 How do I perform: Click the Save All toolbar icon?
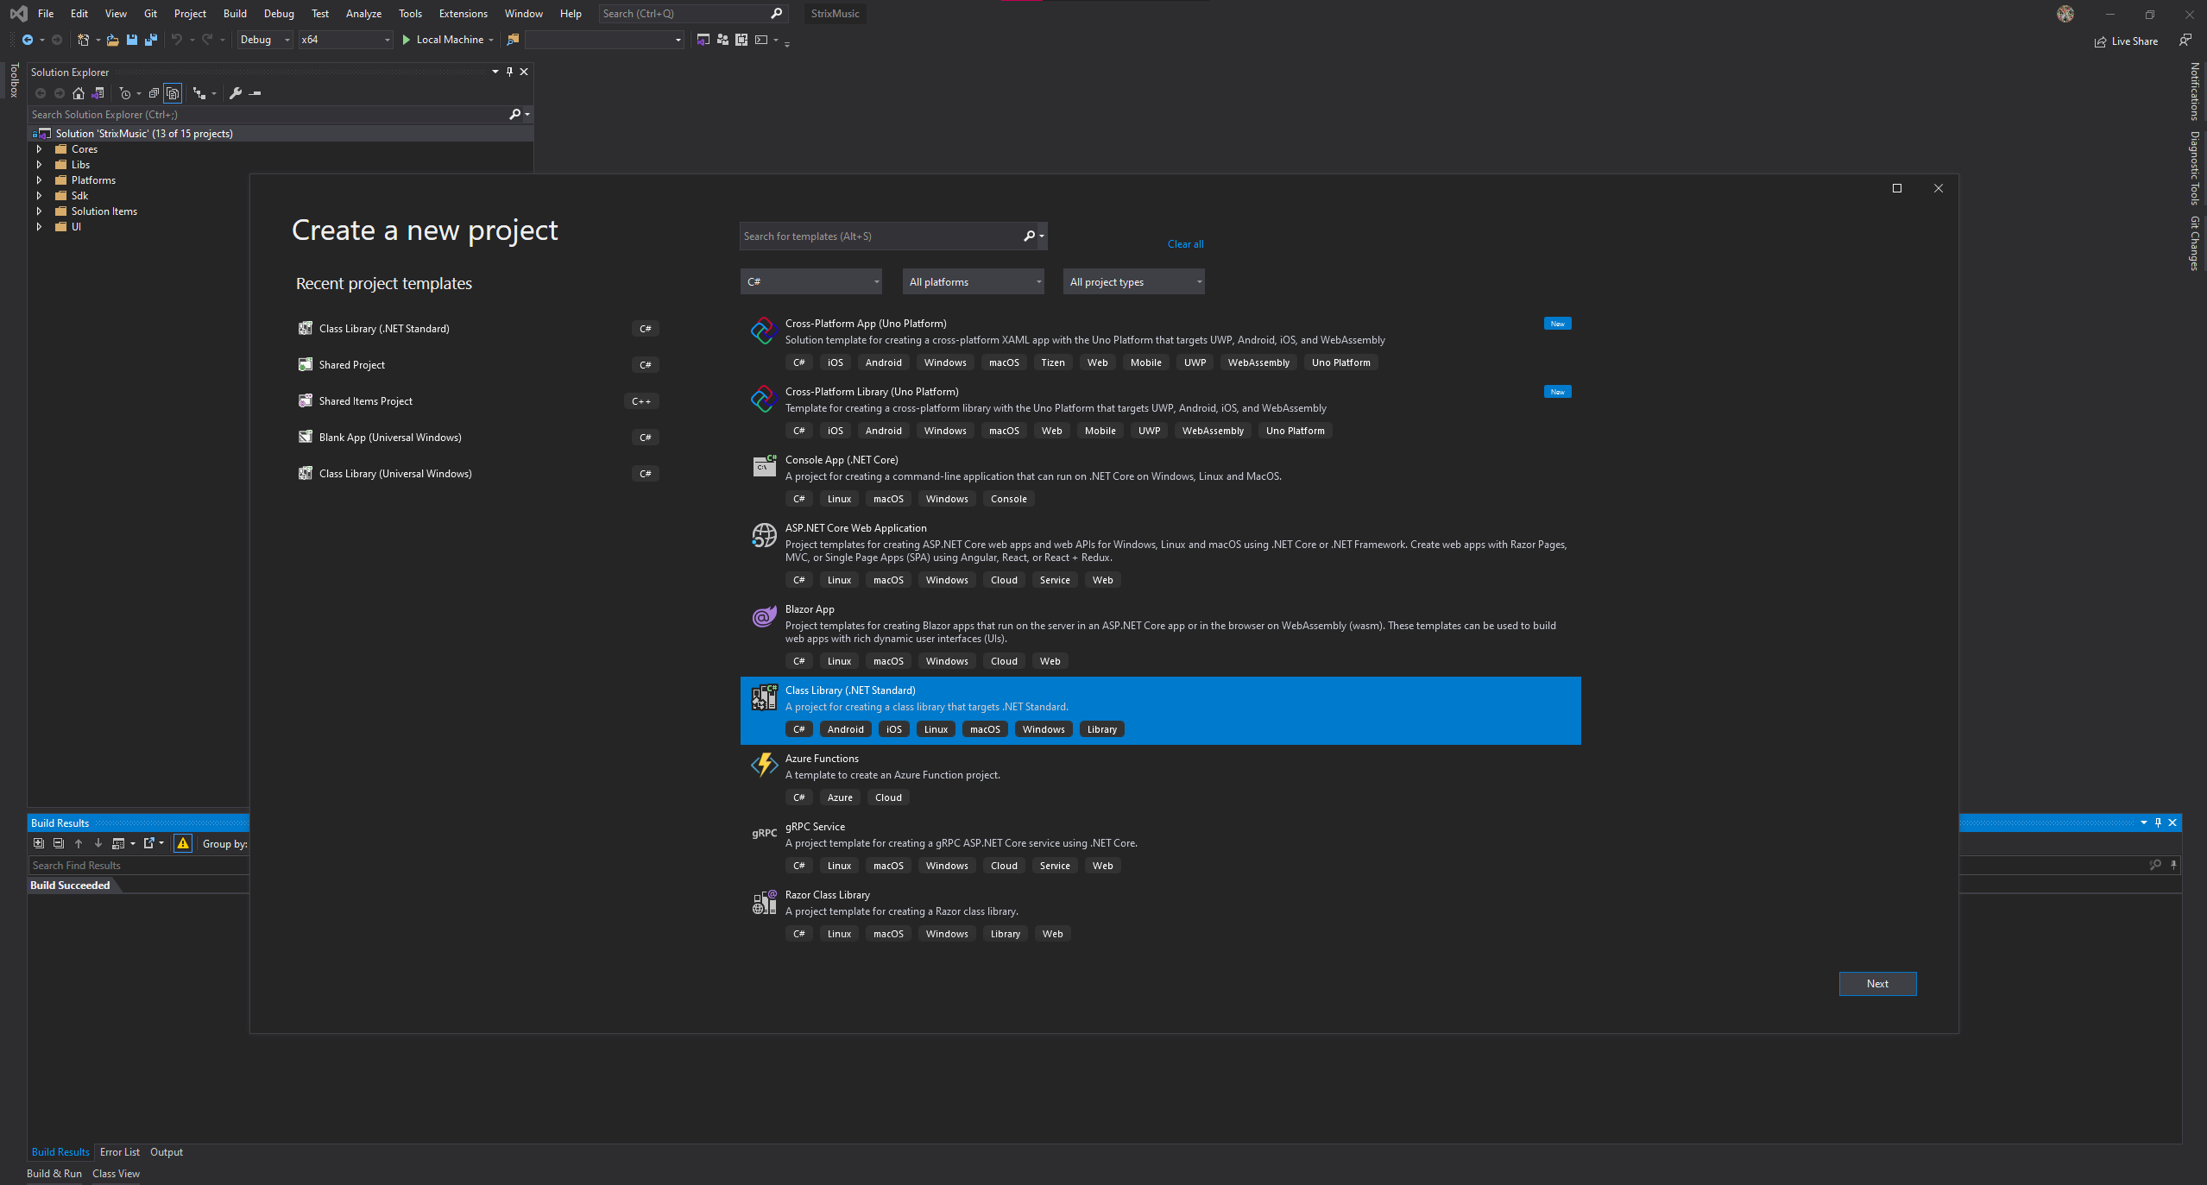151,40
